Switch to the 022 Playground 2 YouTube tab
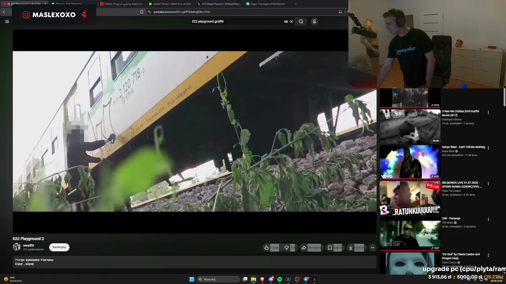The height and width of the screenshot is (284, 506). pos(25,4)
